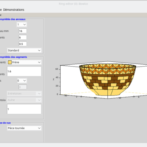This screenshot has width=147, height=147.
Task: Click the Propriétés des anneaux group title
Action: (x=12, y=19)
